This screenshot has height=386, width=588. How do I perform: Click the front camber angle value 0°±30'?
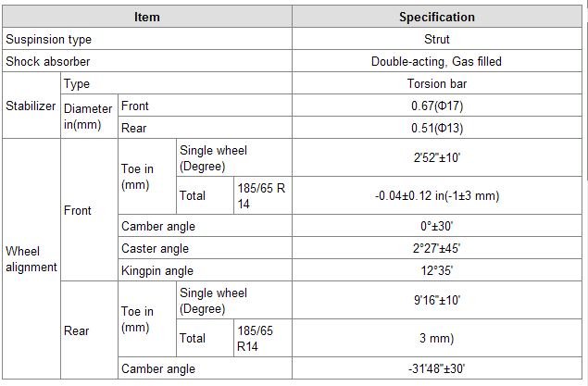point(436,226)
